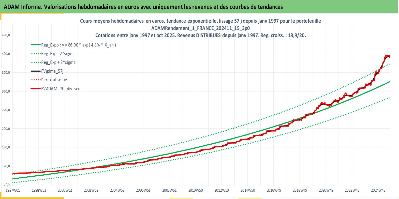Click y-axis label 270,0
399x199 pixels.
(x=6, y=110)
